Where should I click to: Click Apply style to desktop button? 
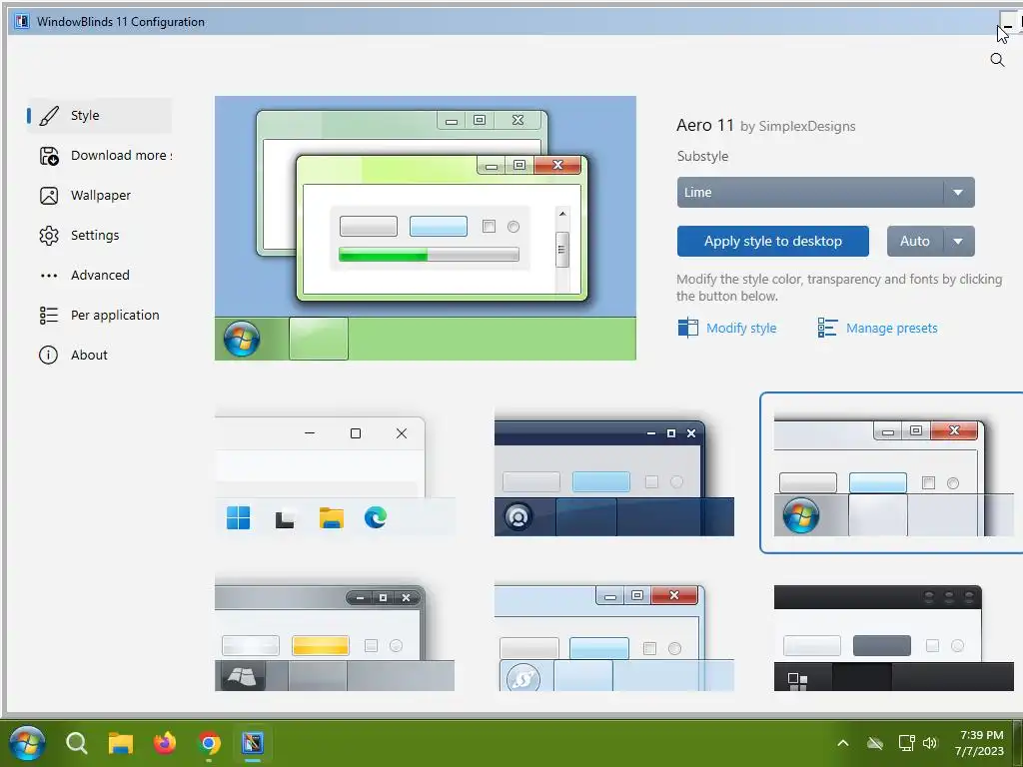[772, 242]
